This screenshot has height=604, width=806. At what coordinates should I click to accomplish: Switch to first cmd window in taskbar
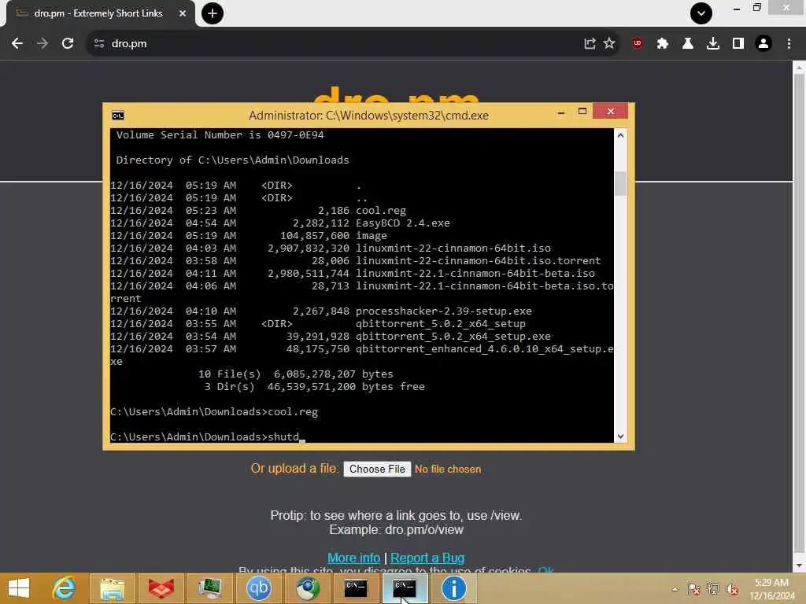(356, 588)
